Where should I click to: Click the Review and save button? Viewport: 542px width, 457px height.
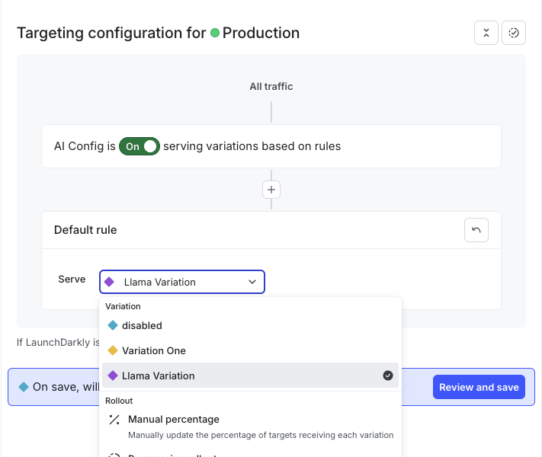point(479,387)
